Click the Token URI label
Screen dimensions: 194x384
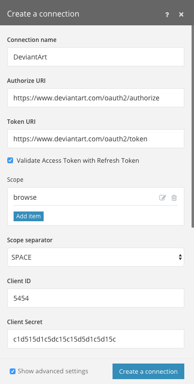pyautogui.click(x=21, y=122)
